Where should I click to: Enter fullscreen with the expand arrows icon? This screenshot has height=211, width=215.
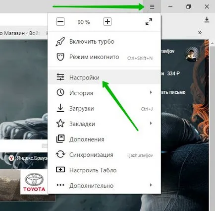tap(149, 22)
